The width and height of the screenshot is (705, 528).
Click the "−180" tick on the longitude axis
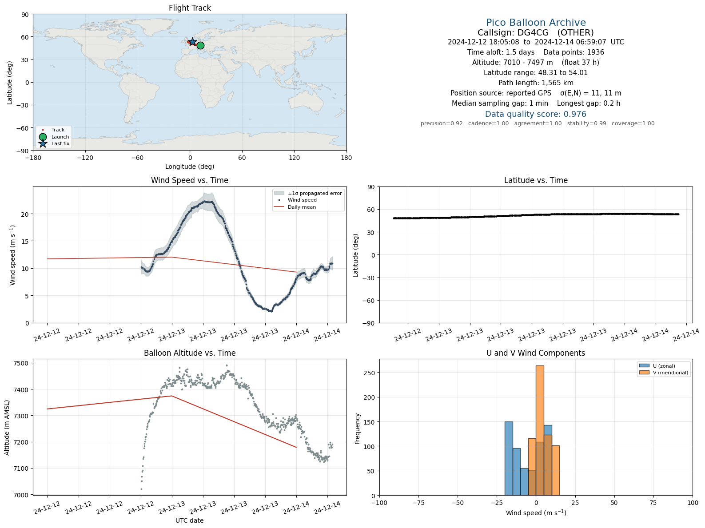(33, 158)
